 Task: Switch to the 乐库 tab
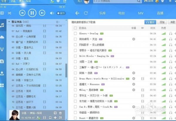click(x=102, y=13)
